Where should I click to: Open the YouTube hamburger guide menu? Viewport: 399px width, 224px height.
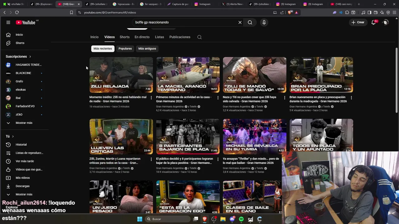tap(8, 22)
